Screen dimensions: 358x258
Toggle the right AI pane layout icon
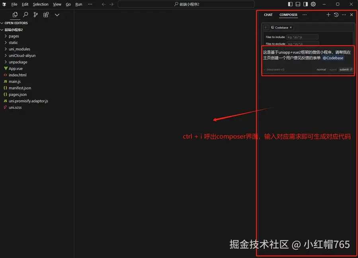tap(305, 4)
